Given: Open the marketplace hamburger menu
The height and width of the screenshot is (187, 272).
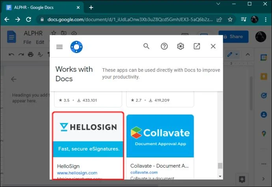Looking at the screenshot, I should click(59, 47).
